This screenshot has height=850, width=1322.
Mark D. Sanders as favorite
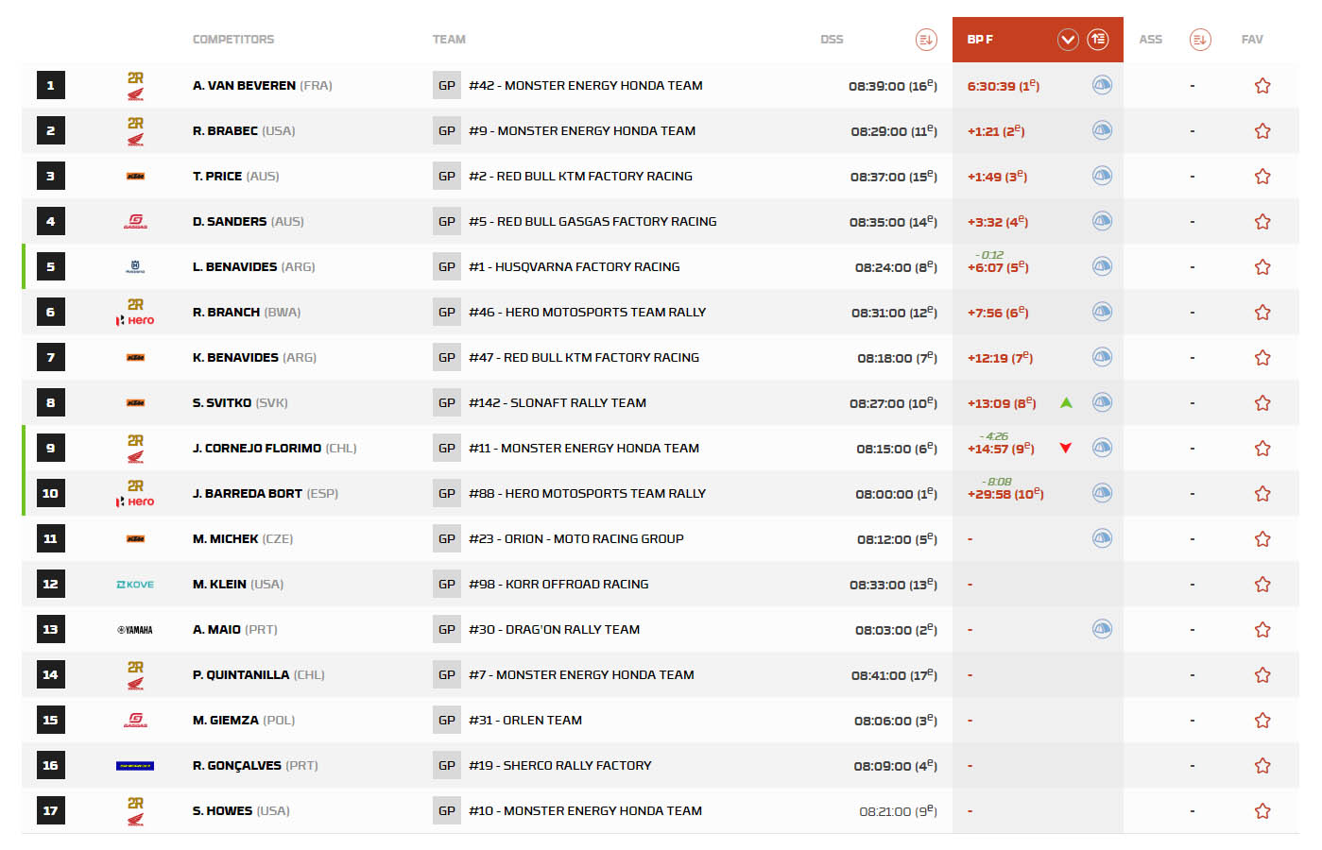click(1262, 222)
